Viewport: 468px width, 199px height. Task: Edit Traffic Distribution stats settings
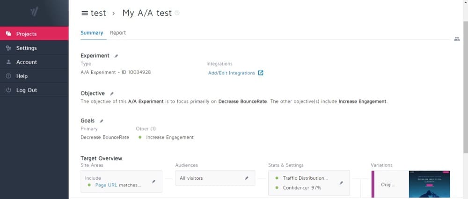click(341, 183)
